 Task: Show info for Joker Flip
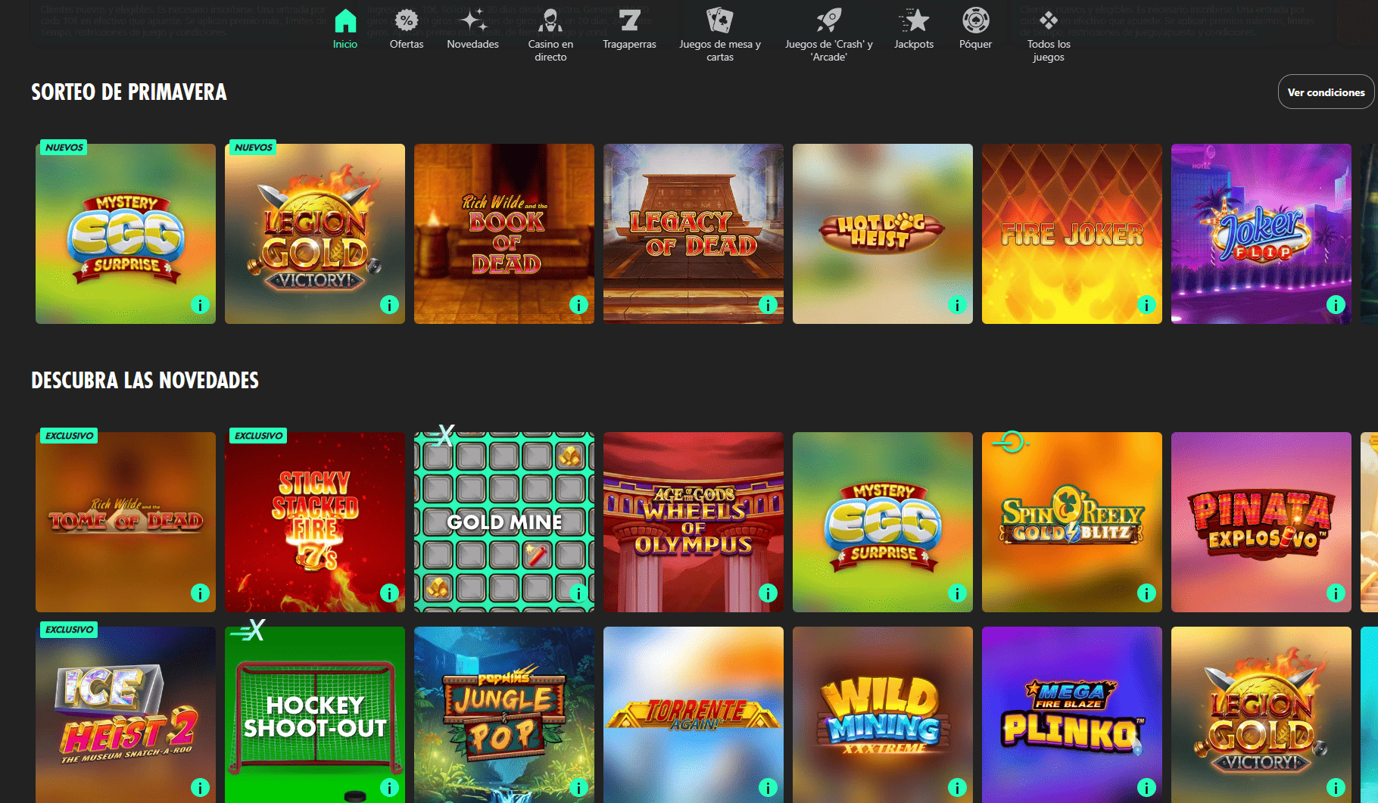point(1336,305)
